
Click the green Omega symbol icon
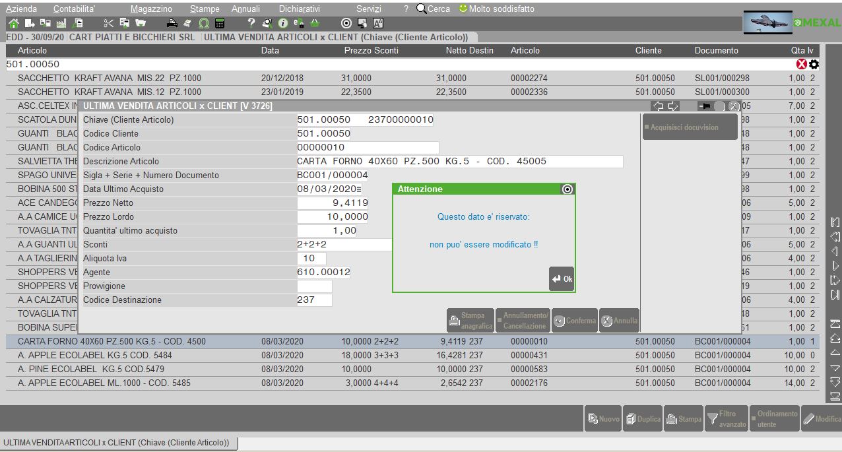coord(204,23)
